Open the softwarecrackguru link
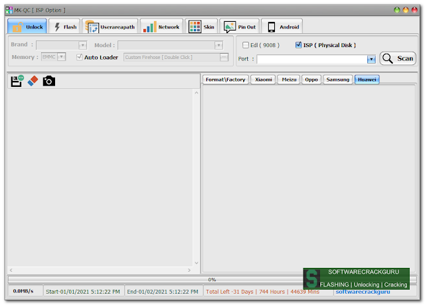The height and width of the screenshot is (305, 425). tap(363, 292)
